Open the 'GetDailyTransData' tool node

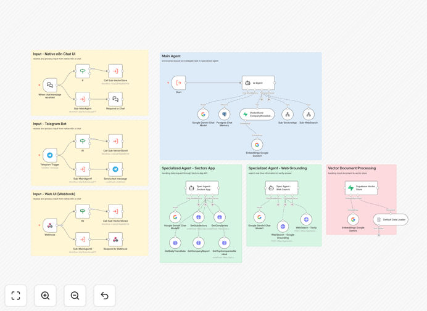click(x=175, y=243)
